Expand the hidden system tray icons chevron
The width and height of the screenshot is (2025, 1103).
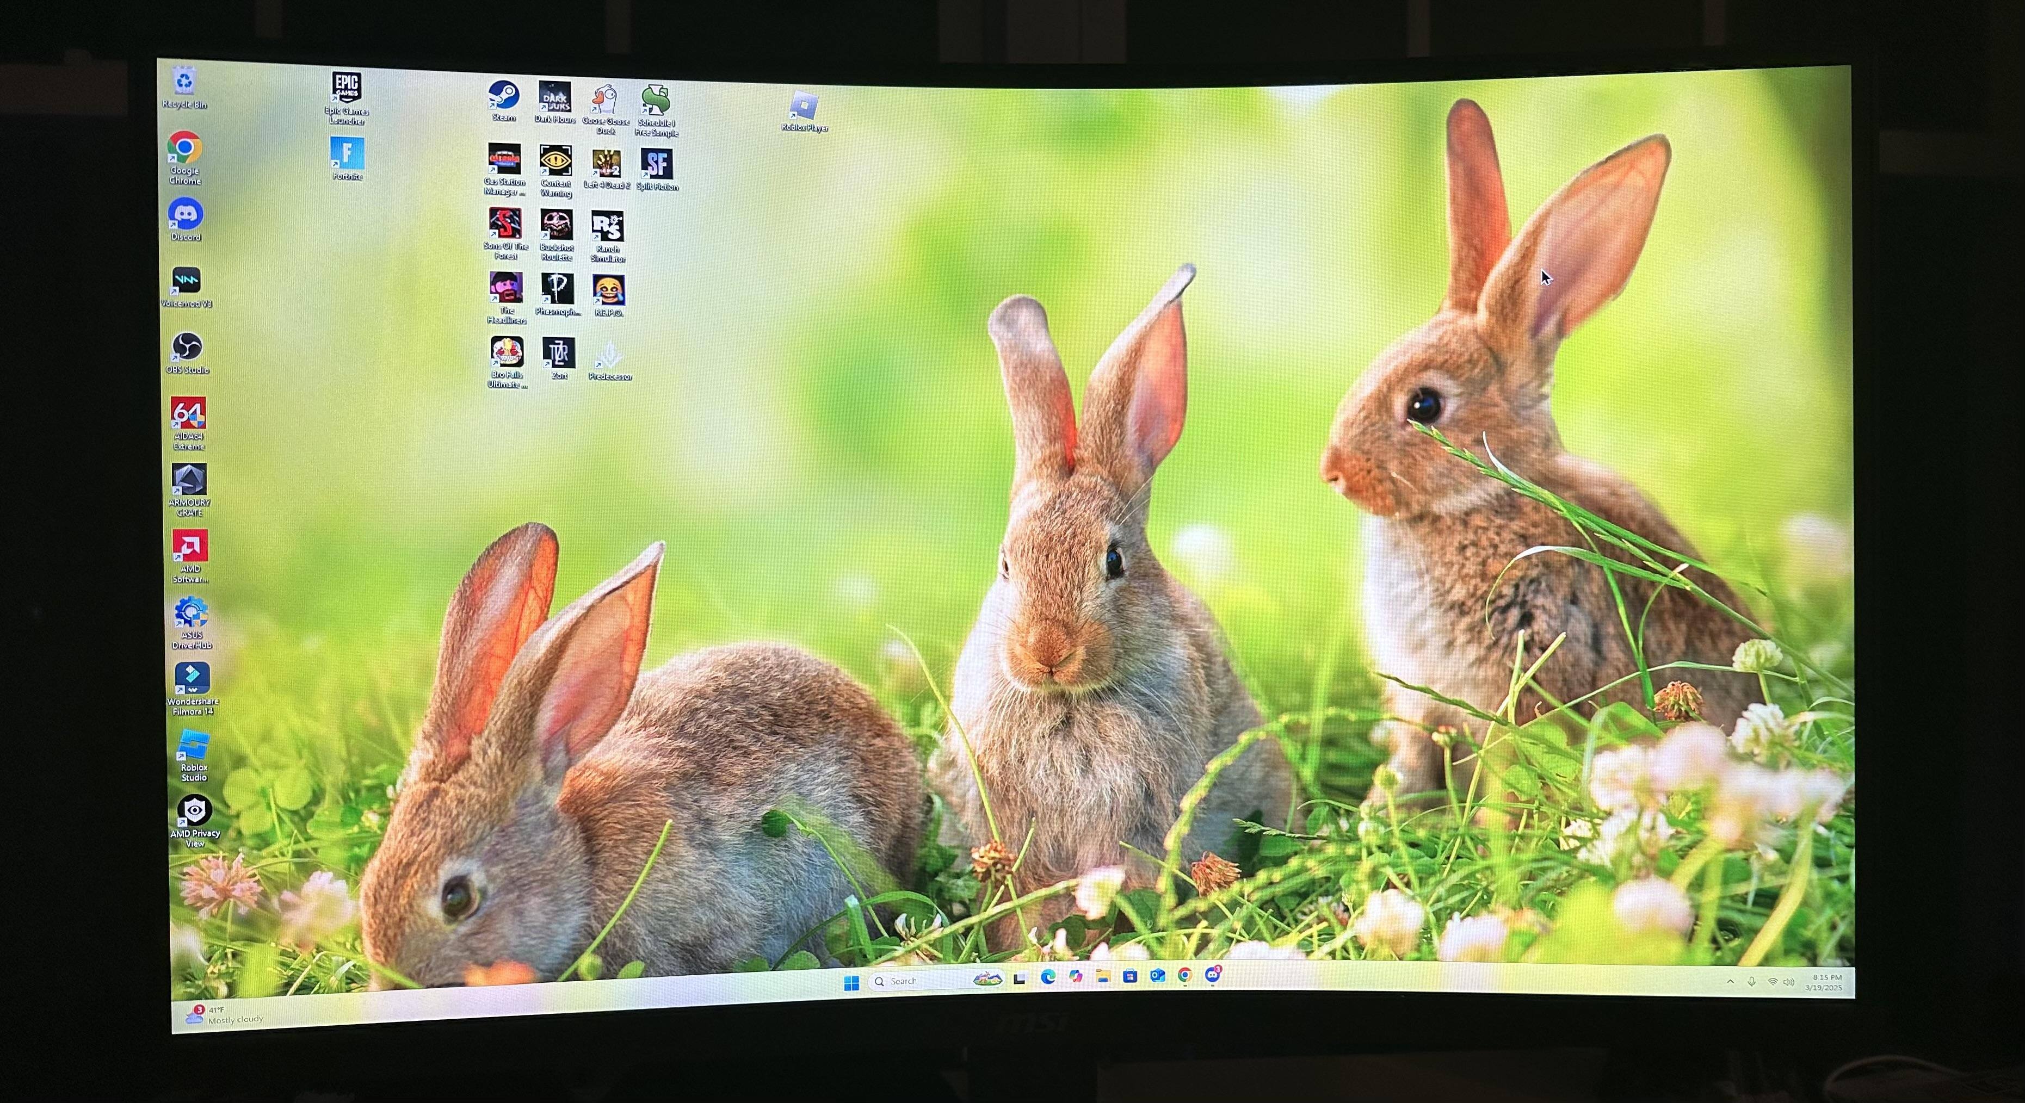click(1730, 981)
